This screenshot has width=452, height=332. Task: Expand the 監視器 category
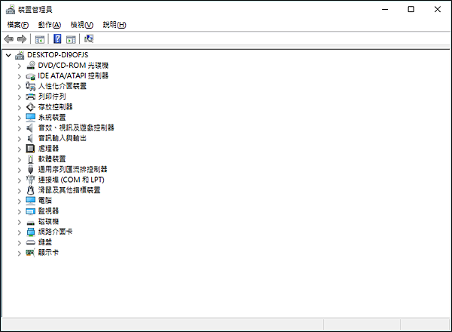(x=20, y=211)
